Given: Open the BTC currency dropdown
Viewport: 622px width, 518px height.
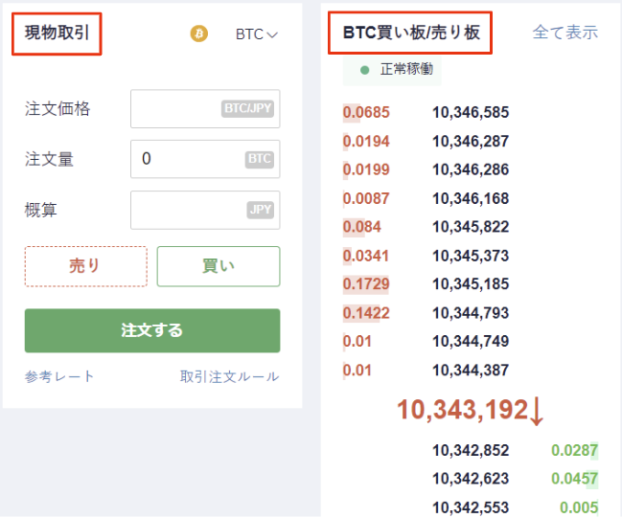Looking at the screenshot, I should [x=257, y=34].
